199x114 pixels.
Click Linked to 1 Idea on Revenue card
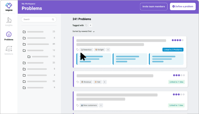pos(176,82)
